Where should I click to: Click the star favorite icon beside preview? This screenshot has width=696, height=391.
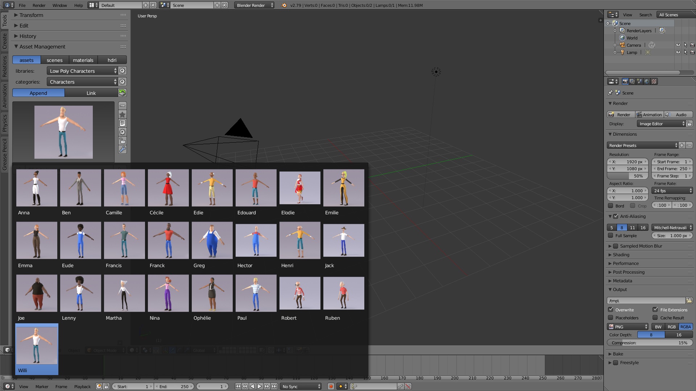(x=123, y=114)
